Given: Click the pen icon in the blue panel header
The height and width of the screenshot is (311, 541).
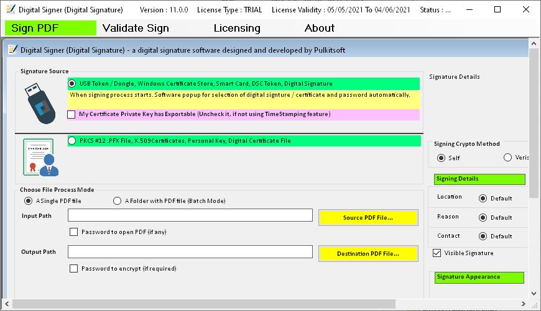Looking at the screenshot, I should (x=13, y=50).
